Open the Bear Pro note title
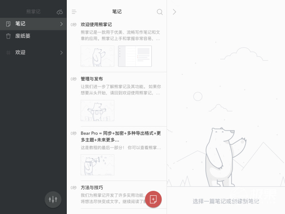Image resolution: width=285 pixels, height=214 pixels. (121, 136)
